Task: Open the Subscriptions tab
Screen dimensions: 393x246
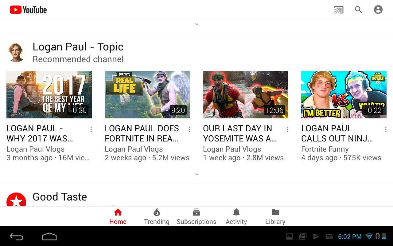Action: pos(196,217)
